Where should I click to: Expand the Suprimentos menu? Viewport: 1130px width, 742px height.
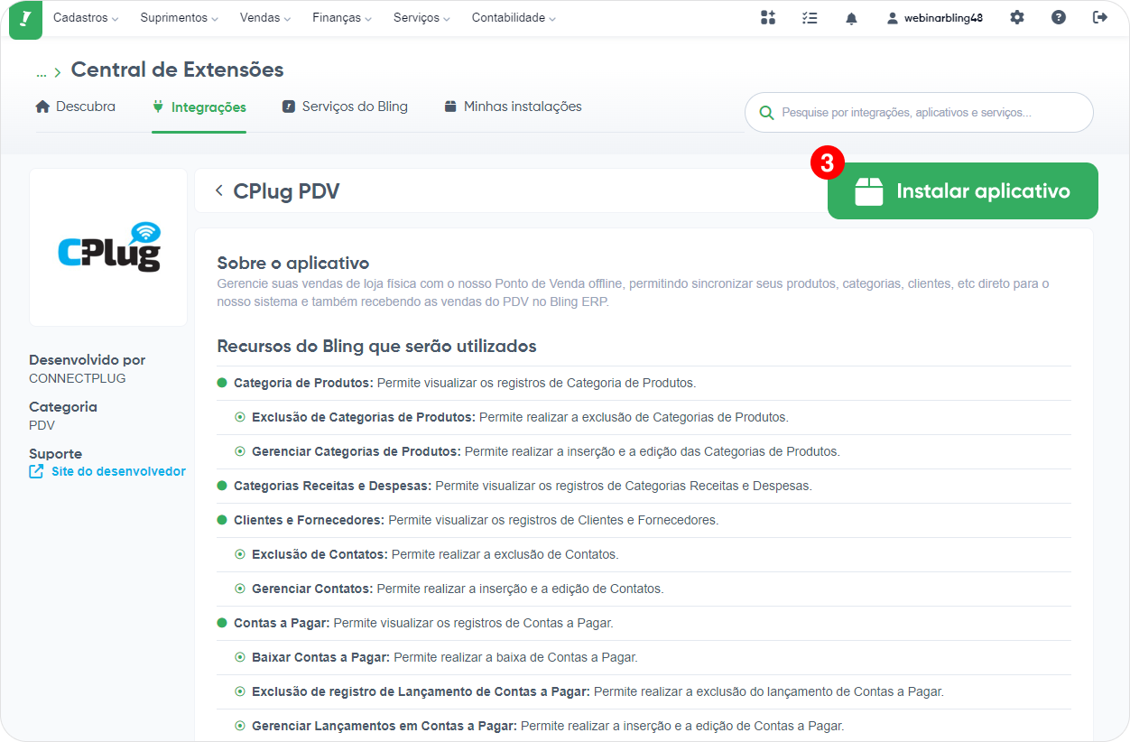pyautogui.click(x=180, y=18)
